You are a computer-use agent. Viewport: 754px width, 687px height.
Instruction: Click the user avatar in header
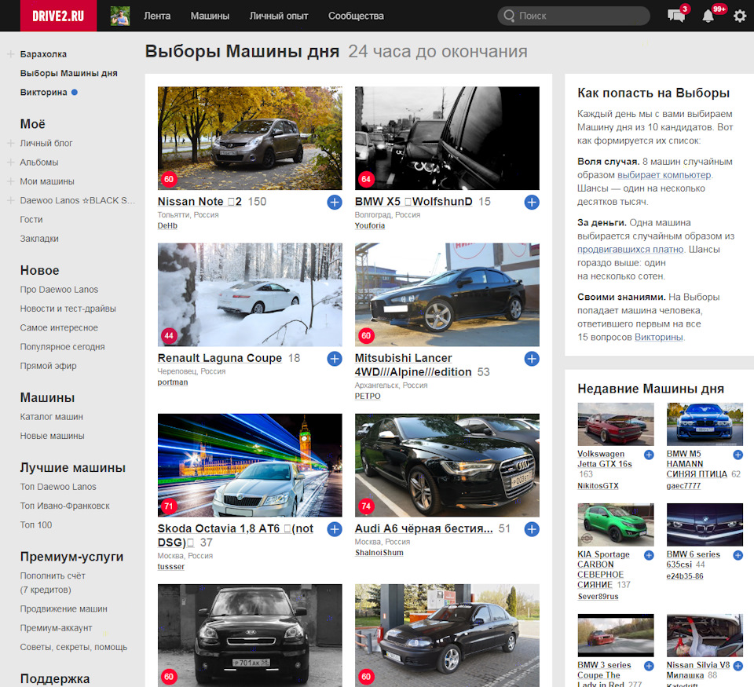tap(120, 16)
